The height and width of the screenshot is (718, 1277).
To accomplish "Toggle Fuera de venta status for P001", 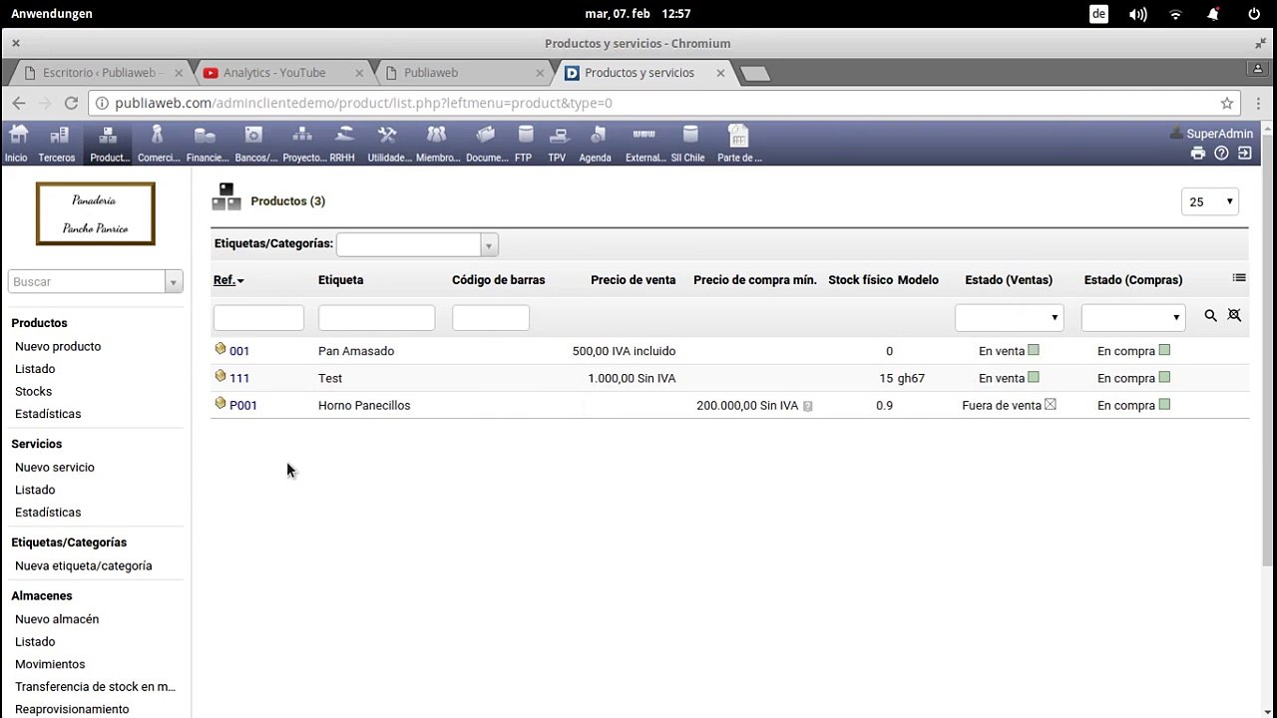I will tap(1050, 405).
